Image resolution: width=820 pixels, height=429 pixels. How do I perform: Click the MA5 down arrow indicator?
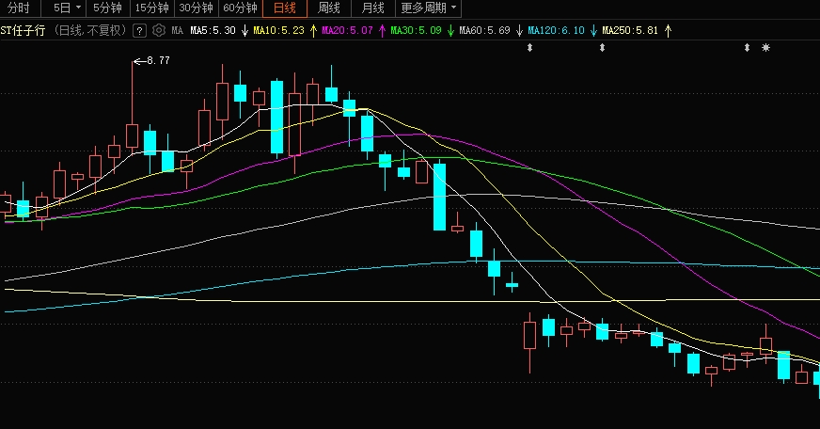point(244,30)
